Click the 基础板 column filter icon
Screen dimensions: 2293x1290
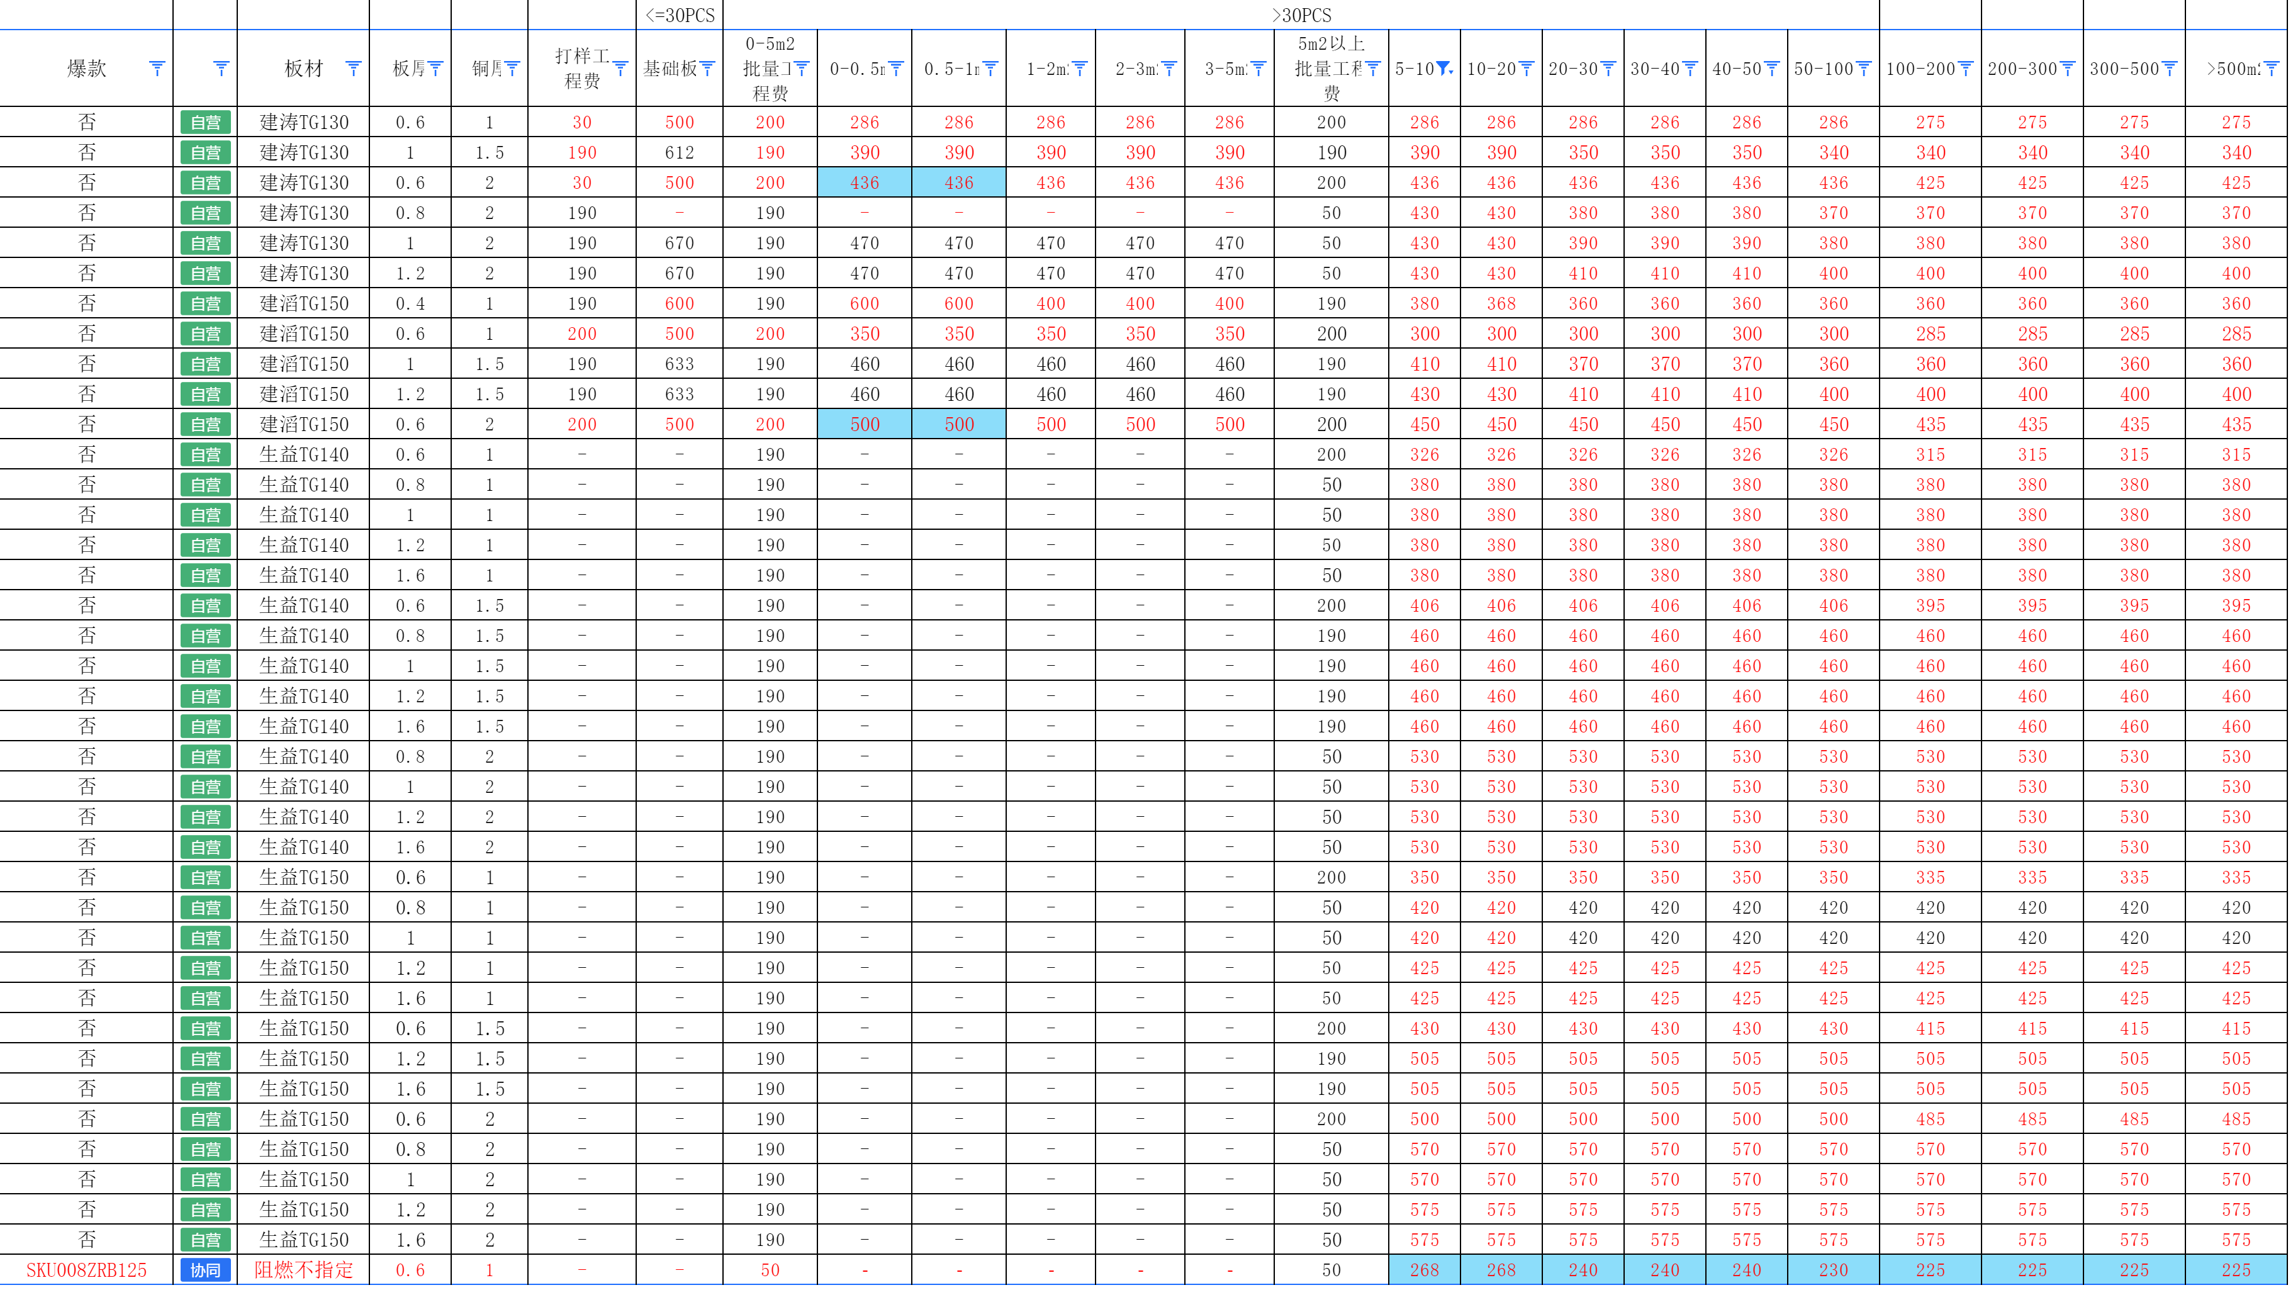tap(707, 69)
